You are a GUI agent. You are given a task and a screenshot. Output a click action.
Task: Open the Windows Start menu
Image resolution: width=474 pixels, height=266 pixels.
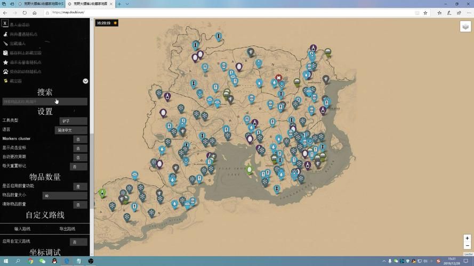click(6, 261)
